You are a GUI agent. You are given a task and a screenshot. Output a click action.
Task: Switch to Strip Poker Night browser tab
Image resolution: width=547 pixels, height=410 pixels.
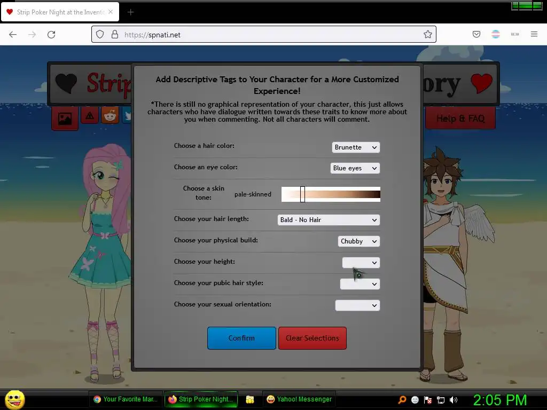[60, 12]
